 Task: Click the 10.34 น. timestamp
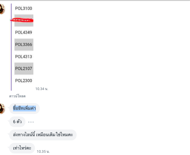[x=42, y=89]
